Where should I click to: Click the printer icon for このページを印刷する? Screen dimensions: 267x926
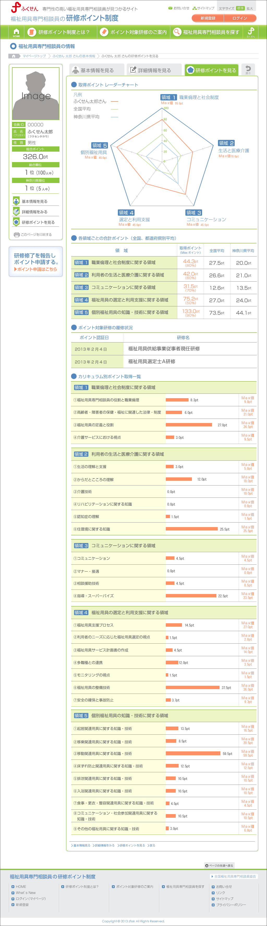point(16,235)
